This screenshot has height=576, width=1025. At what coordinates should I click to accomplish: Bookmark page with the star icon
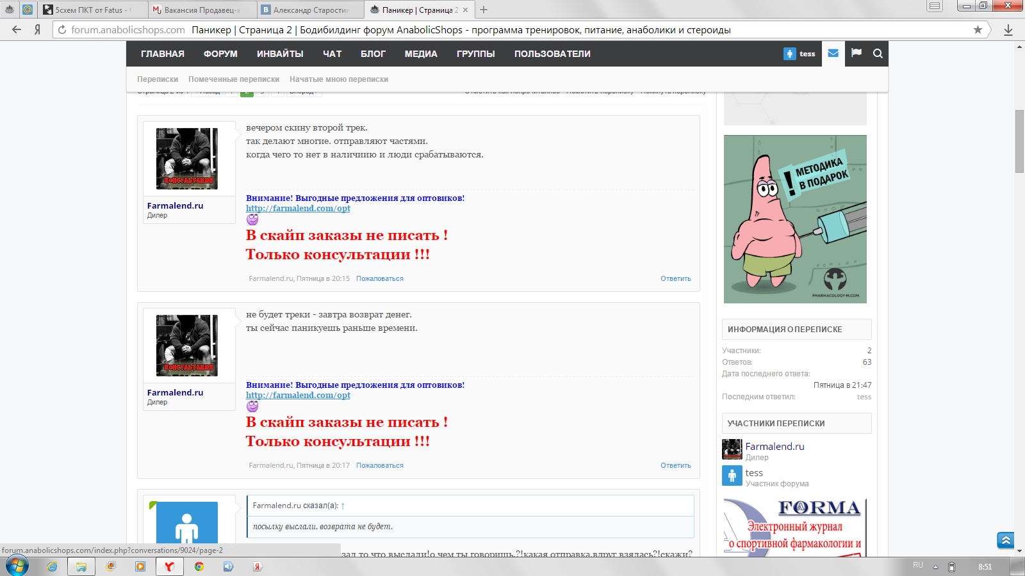[x=978, y=29]
